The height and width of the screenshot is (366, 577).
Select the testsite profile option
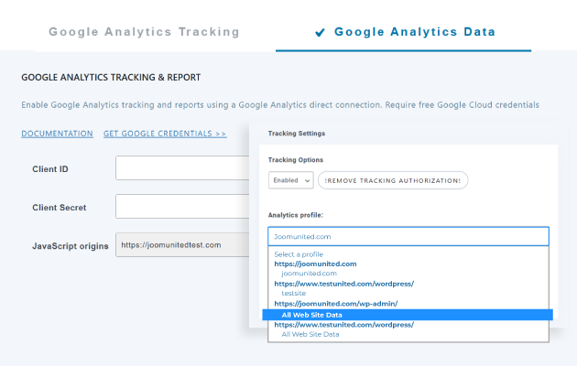tap(294, 294)
